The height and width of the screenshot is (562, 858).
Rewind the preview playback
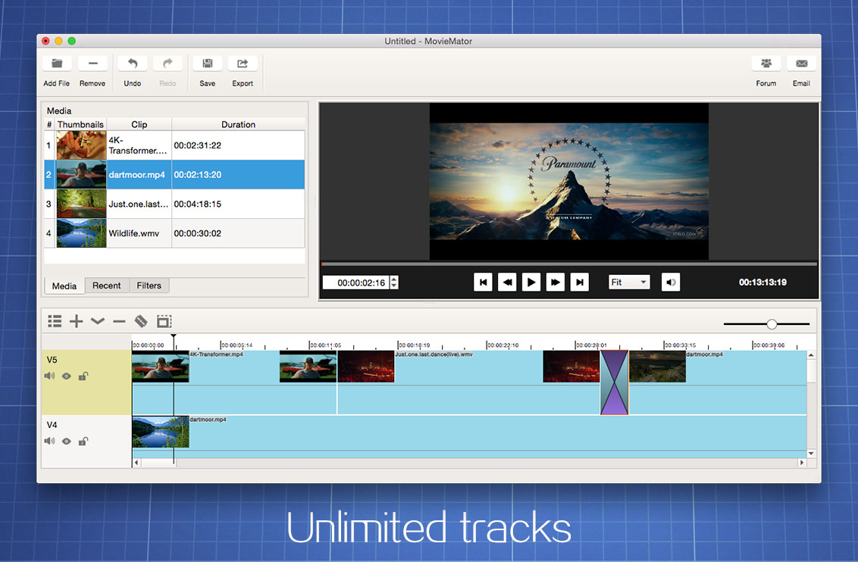coord(507,282)
